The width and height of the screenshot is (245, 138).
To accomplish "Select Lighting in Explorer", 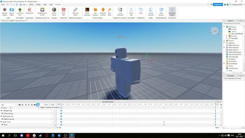I will pos(232,43).
